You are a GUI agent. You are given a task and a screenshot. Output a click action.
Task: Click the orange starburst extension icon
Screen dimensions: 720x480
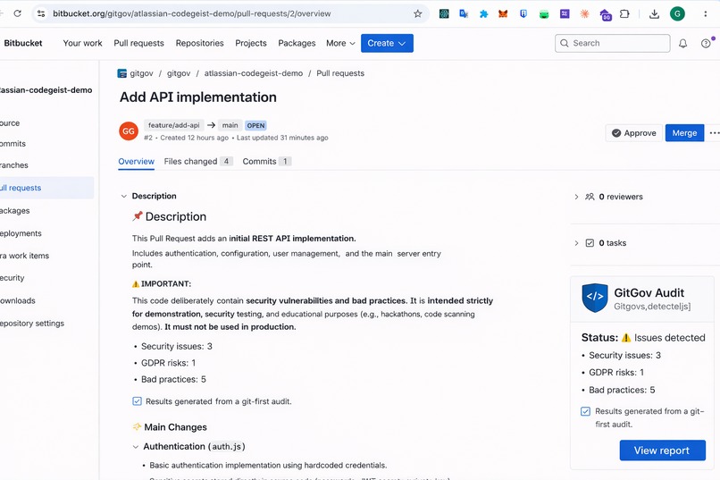coord(584,13)
